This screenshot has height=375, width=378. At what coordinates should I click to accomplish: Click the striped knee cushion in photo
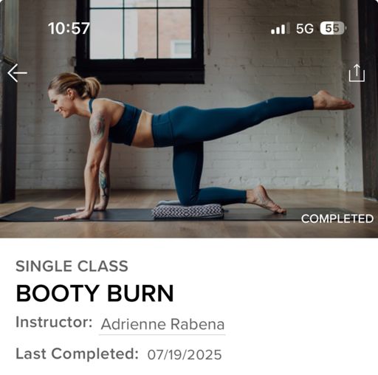[x=188, y=210]
